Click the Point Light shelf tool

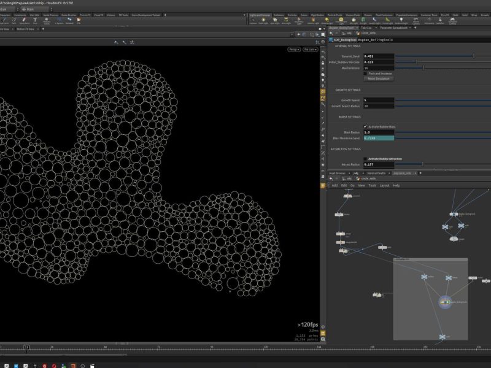[263, 20]
